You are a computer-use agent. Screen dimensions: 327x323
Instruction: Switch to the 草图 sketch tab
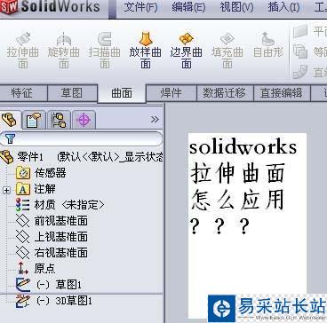72,93
